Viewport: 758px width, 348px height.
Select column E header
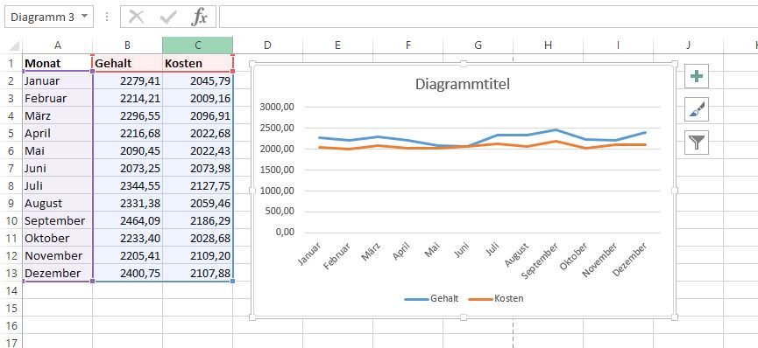click(337, 45)
